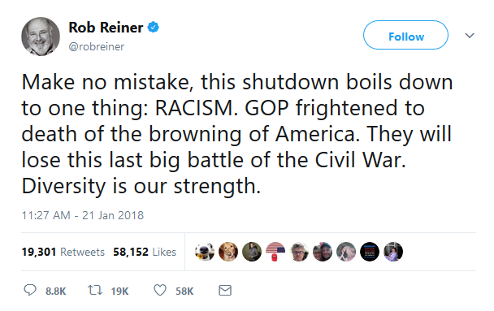The height and width of the screenshot is (311, 494).
Task: Click the 58K like count
Action: tap(184, 292)
